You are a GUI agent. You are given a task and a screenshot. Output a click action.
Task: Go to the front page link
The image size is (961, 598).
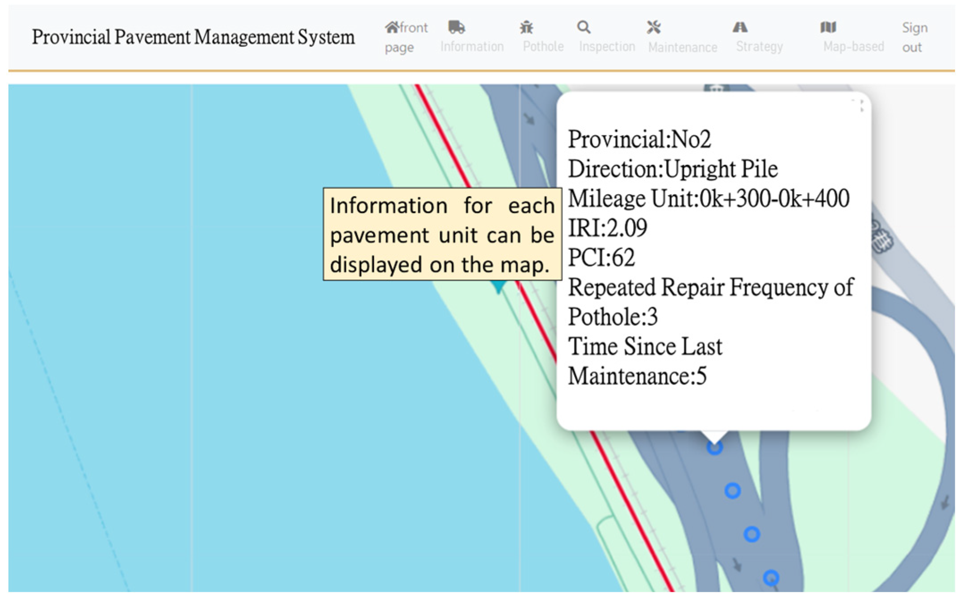pyautogui.click(x=406, y=38)
